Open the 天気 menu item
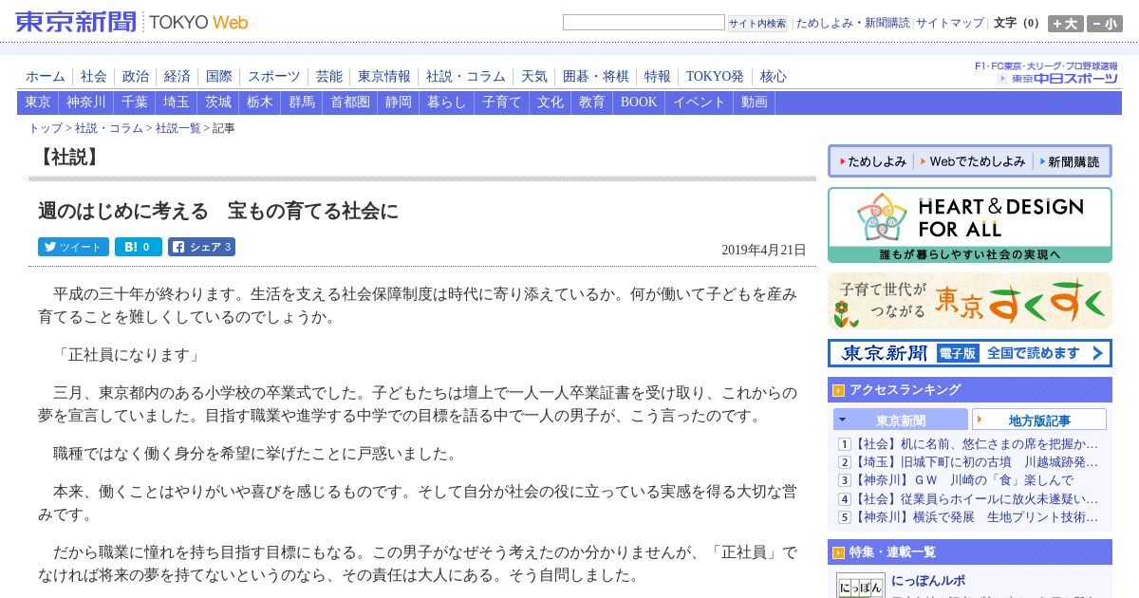Screen dimensions: 1139x598 click(534, 77)
